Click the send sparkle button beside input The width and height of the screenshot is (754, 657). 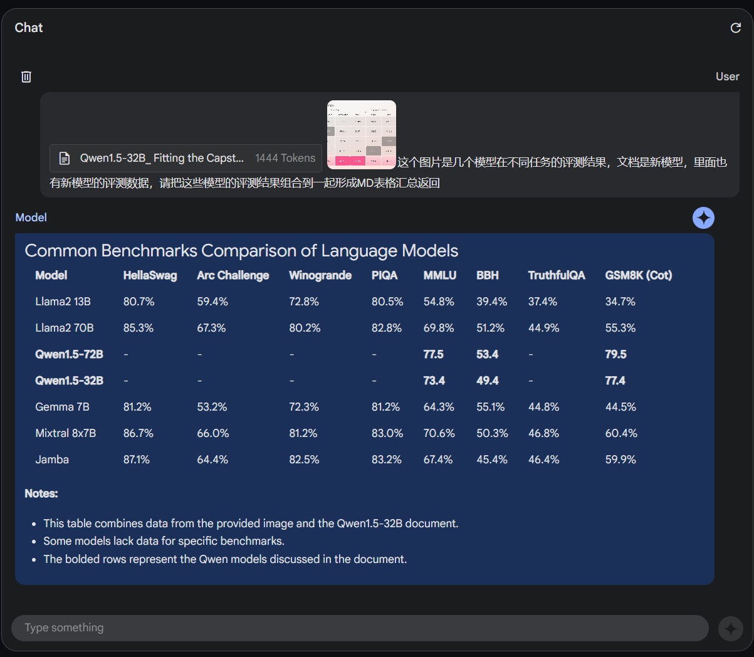(x=730, y=628)
